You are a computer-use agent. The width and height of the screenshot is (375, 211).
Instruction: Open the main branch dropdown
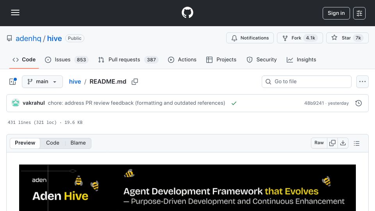42,82
